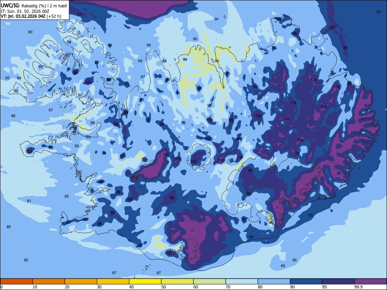Click the '10' tick label in the legend
Viewport: 387px width, 290px height.
coord(35,287)
